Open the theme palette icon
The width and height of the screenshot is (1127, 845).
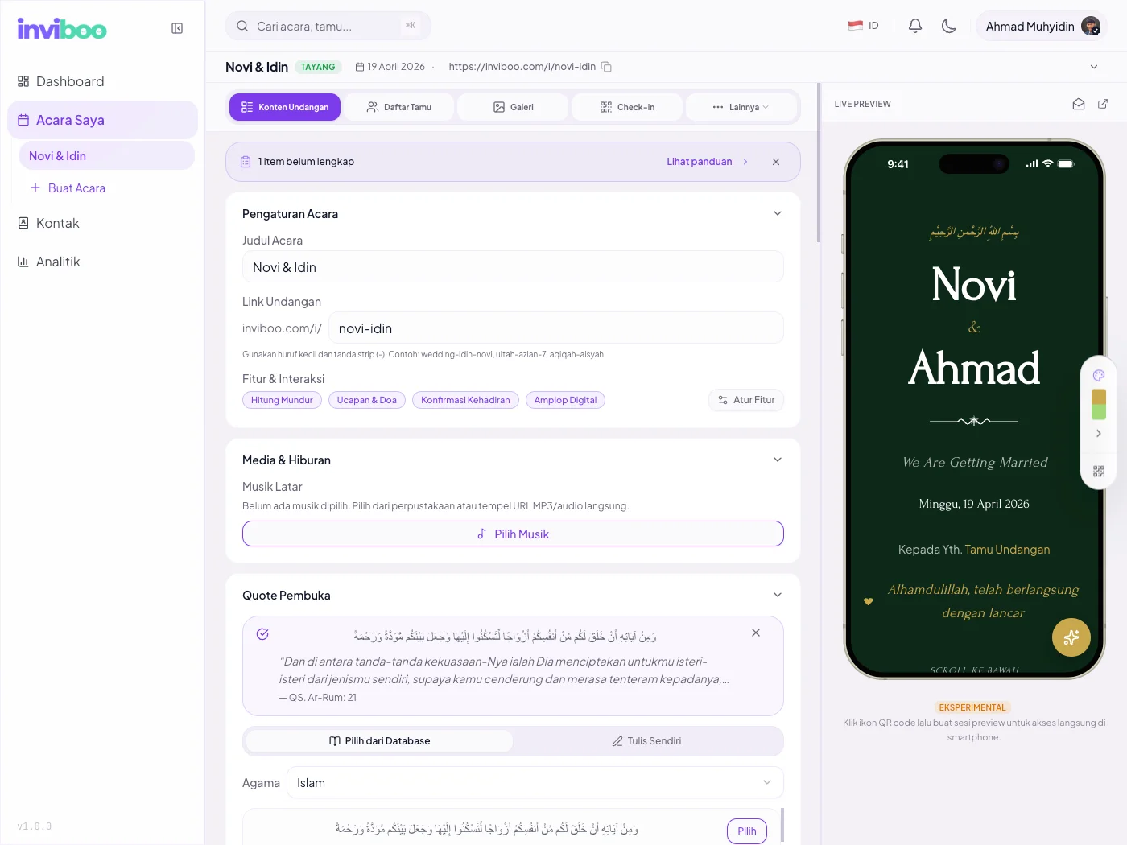tap(1099, 375)
